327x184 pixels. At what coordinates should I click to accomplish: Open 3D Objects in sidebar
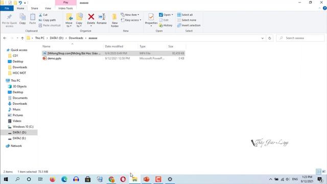pyautogui.click(x=19, y=86)
